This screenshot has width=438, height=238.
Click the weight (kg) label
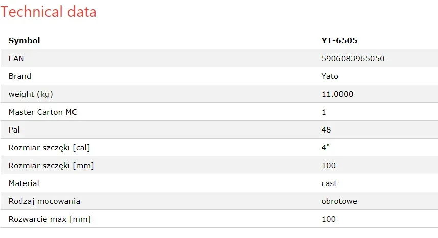(x=31, y=94)
